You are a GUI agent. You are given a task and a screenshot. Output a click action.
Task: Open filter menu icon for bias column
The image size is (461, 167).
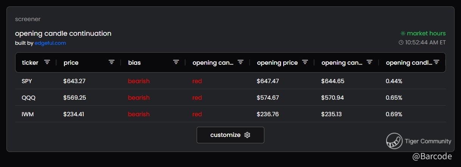[x=176, y=62]
